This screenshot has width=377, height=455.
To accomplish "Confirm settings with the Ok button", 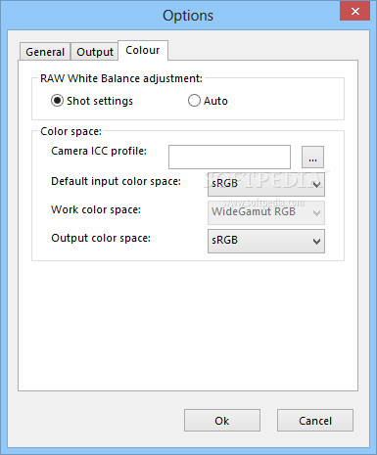I will coord(222,421).
